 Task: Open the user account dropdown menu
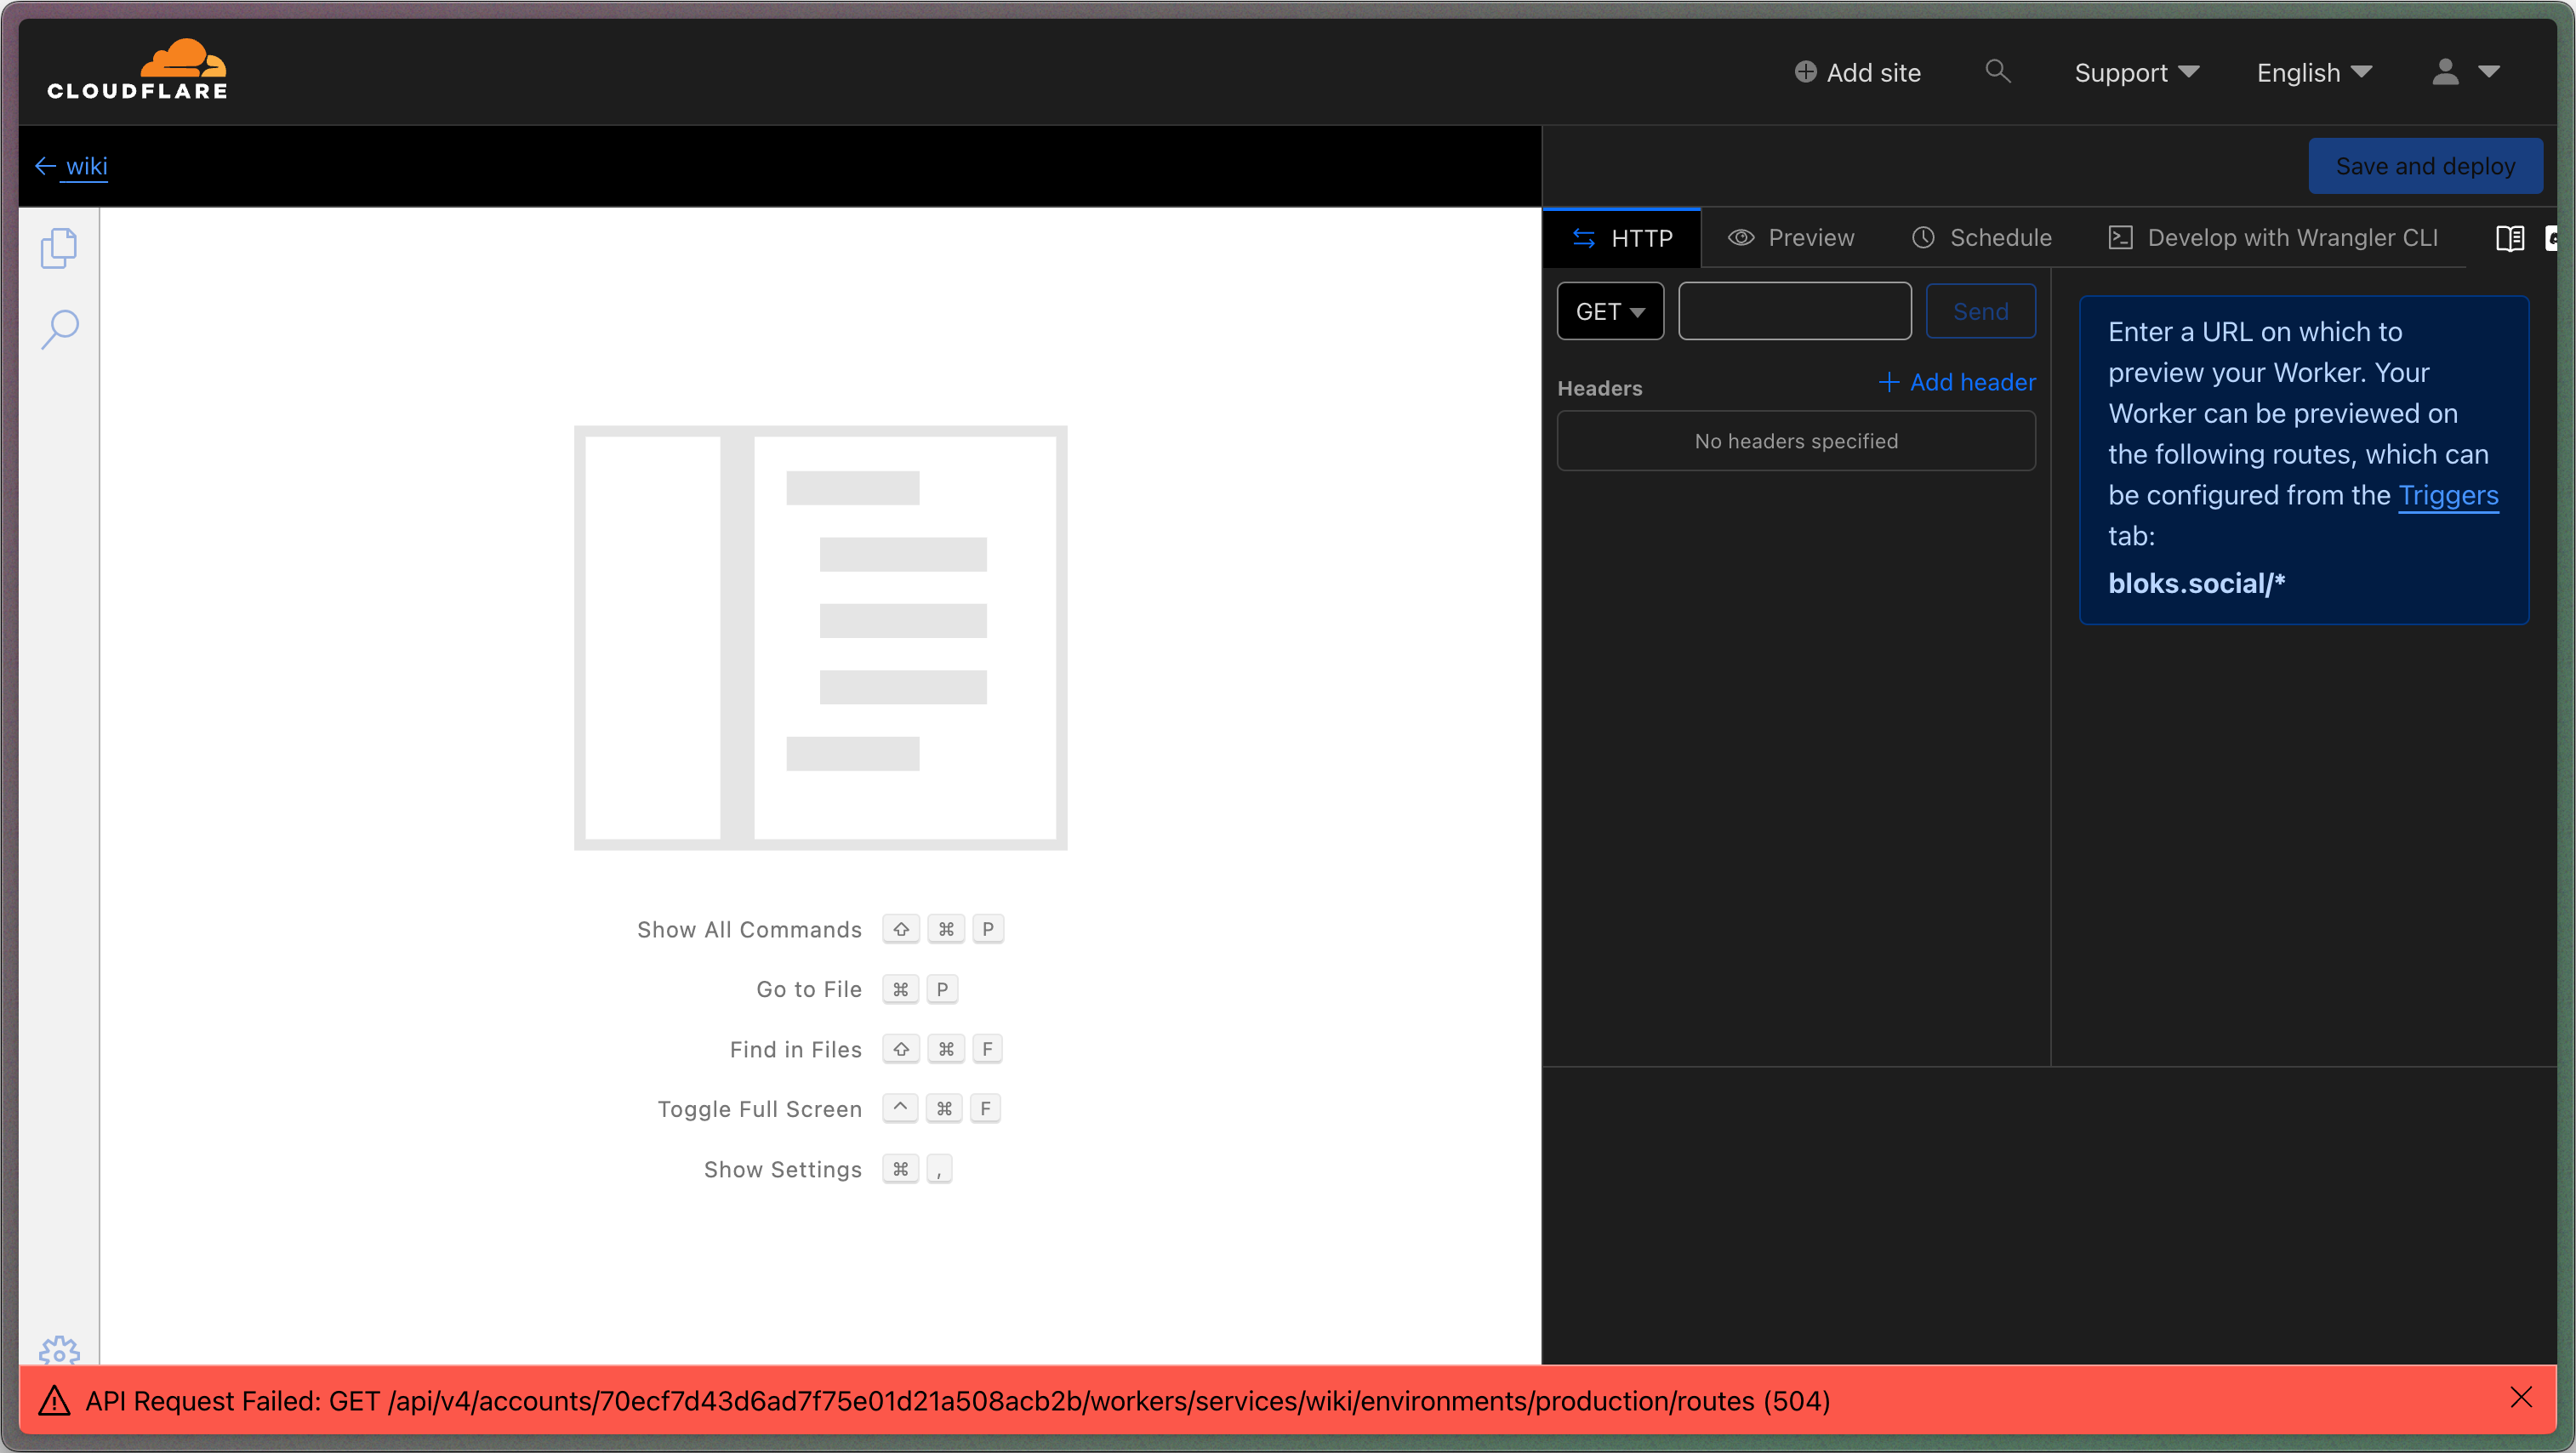(x=2465, y=72)
